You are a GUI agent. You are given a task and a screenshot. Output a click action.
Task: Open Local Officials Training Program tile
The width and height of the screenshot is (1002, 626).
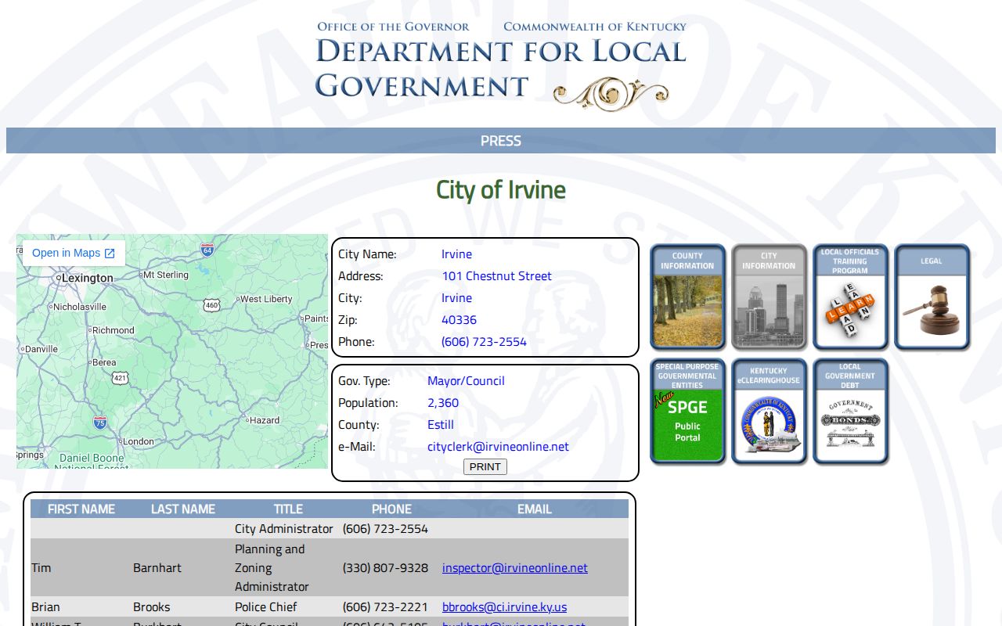tap(850, 297)
